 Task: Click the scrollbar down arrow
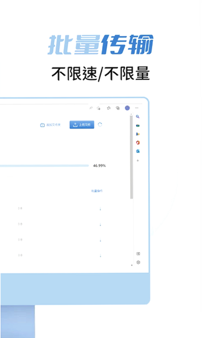point(132,265)
